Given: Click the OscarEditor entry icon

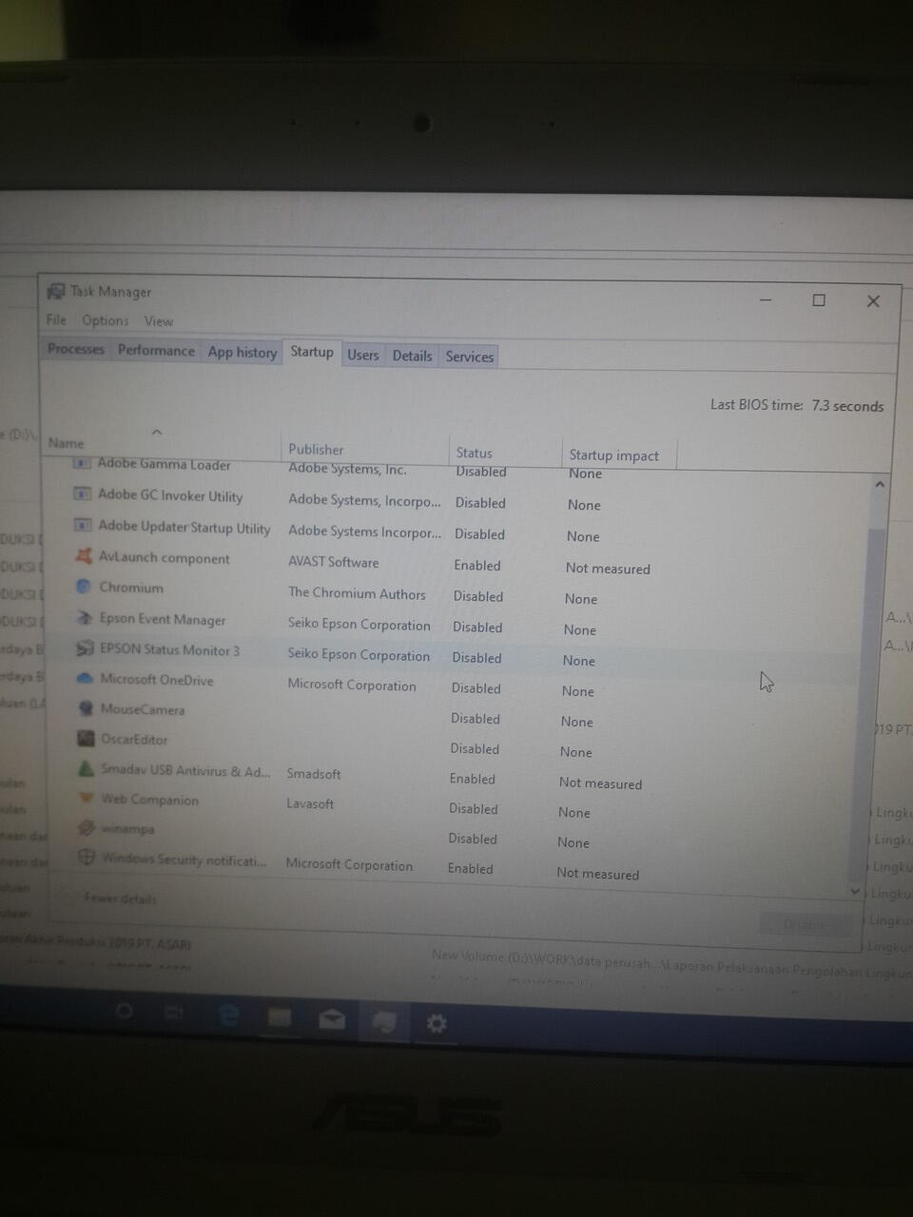Looking at the screenshot, I should coord(86,738).
